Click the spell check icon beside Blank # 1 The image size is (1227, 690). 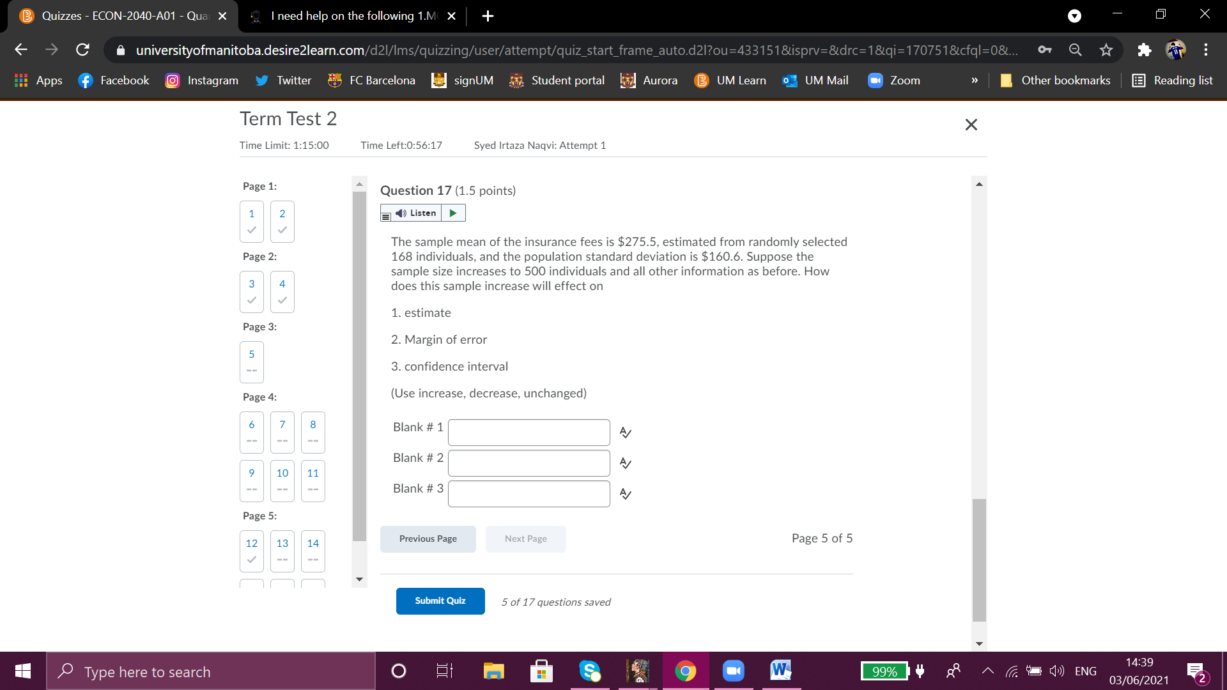tap(625, 433)
